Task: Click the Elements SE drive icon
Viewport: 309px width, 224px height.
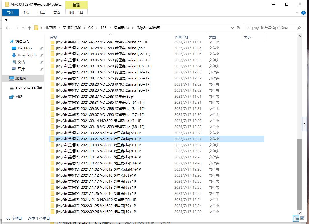Action: pos(12,88)
